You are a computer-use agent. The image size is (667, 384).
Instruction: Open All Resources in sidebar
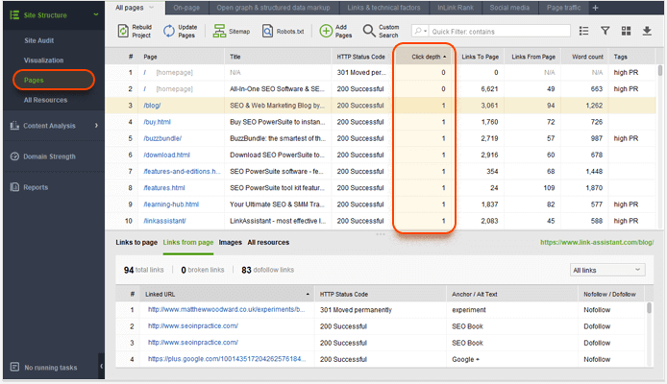45,100
